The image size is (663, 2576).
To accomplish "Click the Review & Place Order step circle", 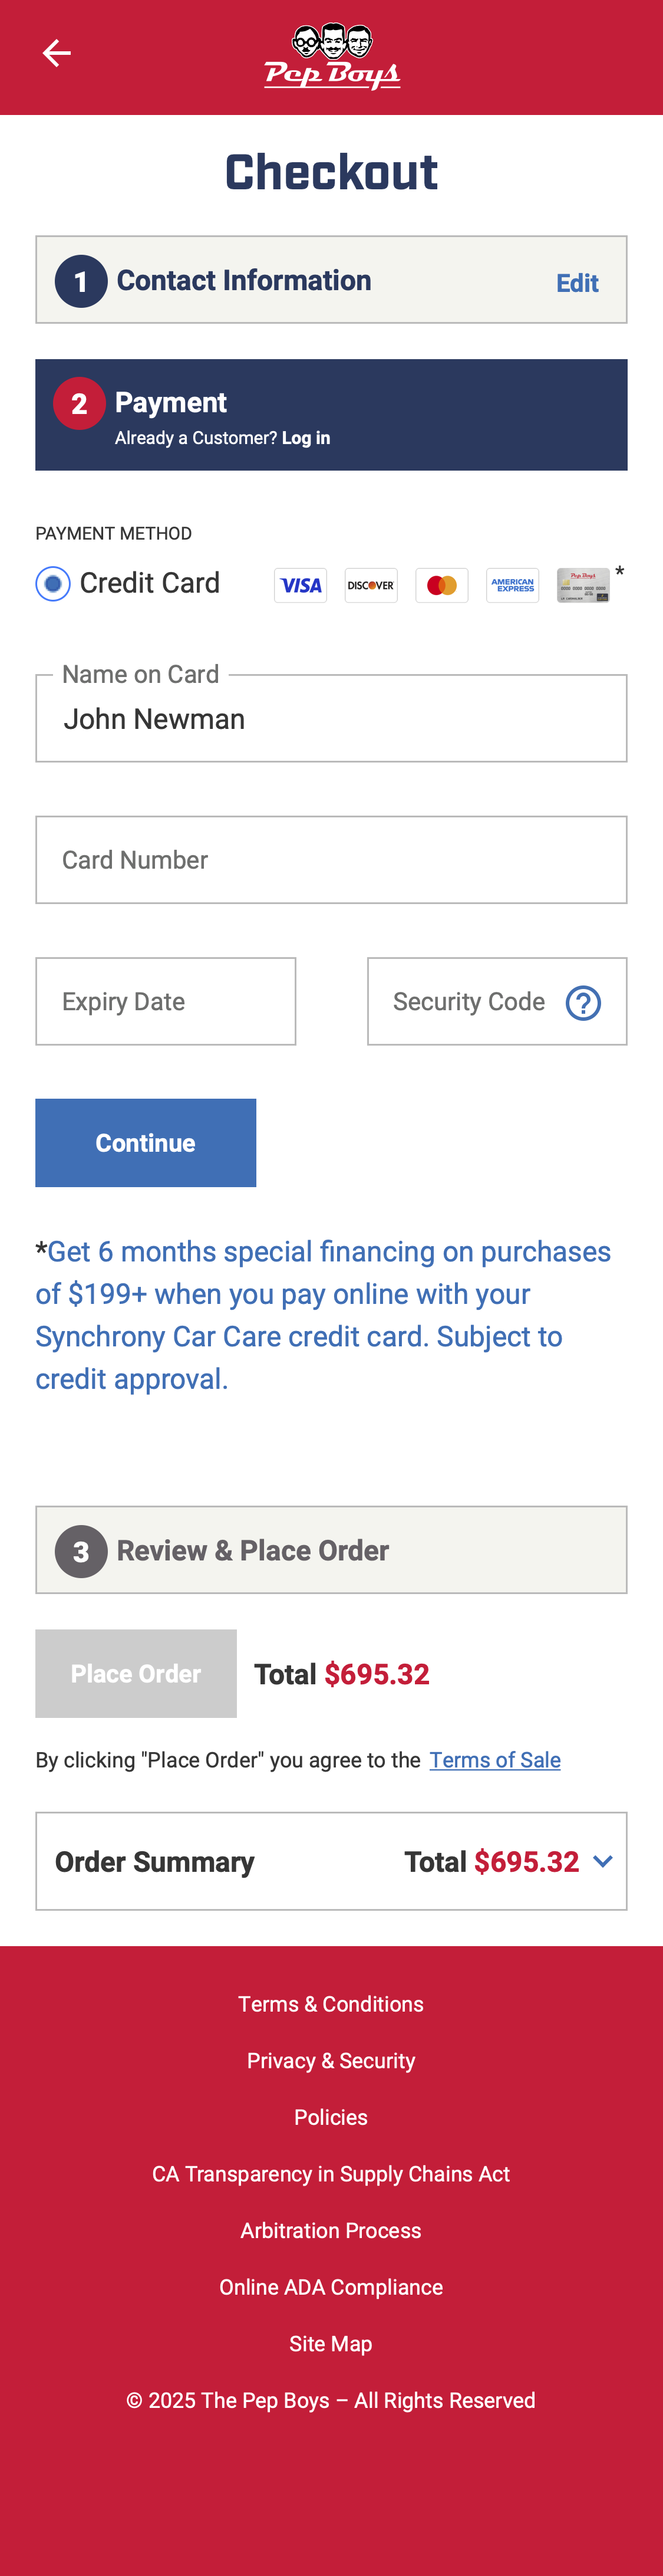I will click(x=81, y=1550).
